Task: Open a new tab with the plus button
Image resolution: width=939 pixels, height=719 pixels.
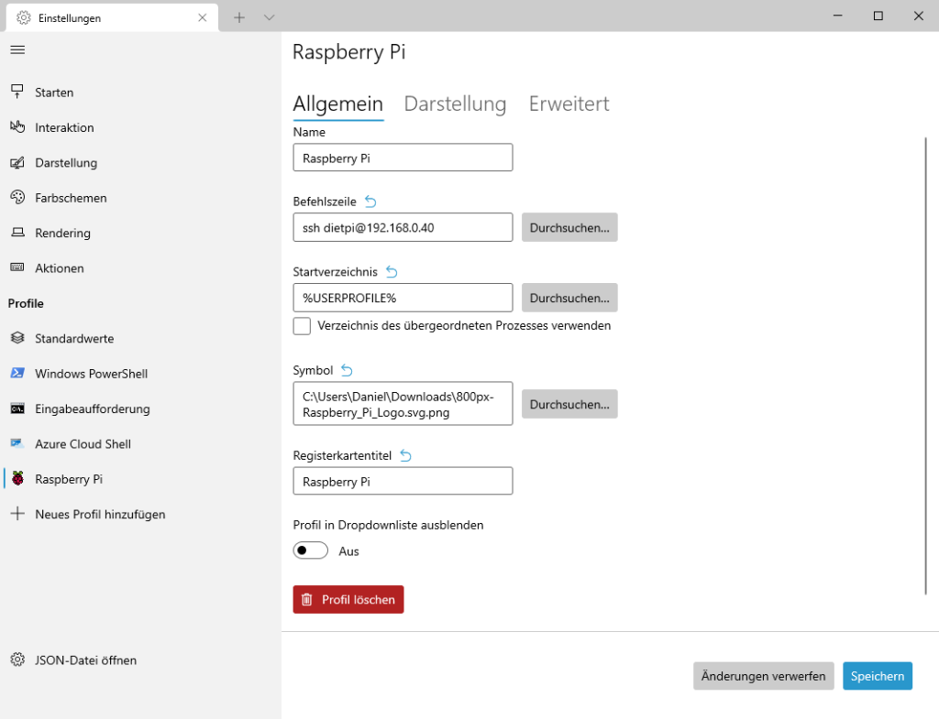Action: [x=239, y=17]
